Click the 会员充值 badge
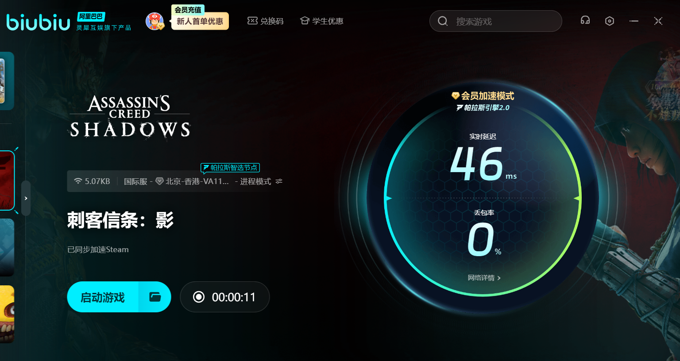Image resolution: width=680 pixels, height=361 pixels. 188,9
